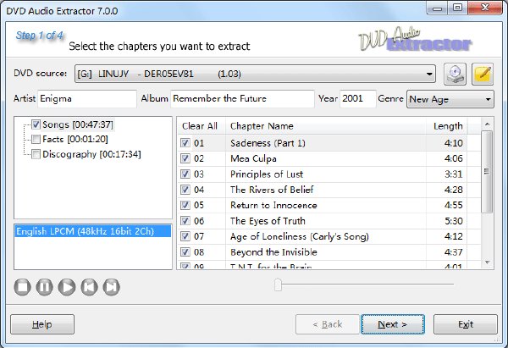This screenshot has height=348, width=508.
Task: Select the Sadeness (Part 1) chapter name
Action: (268, 143)
